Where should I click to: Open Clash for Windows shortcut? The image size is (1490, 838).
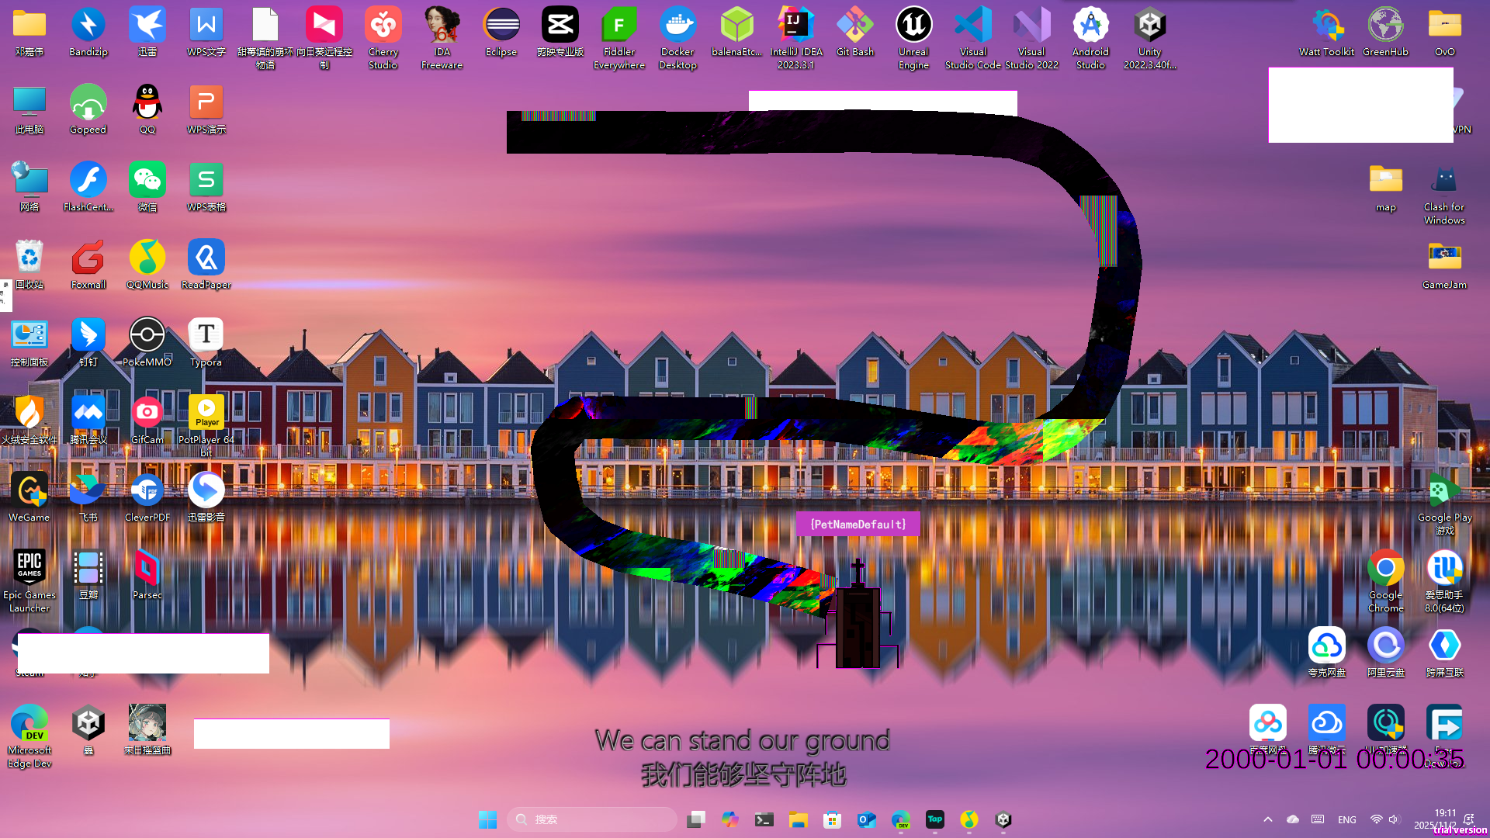(x=1444, y=181)
